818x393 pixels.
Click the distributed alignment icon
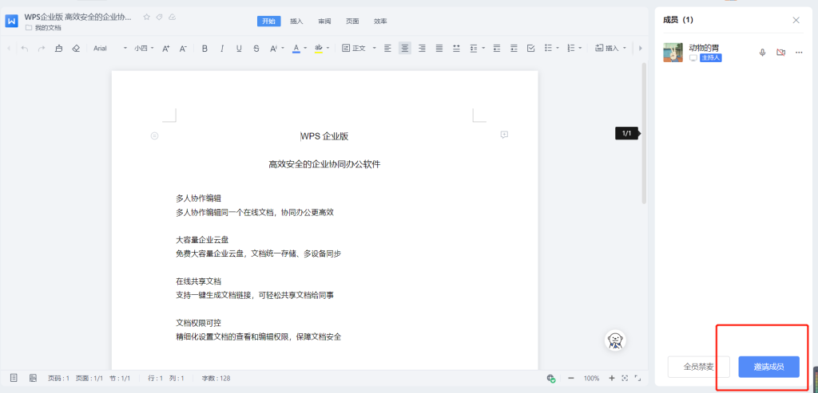pos(456,49)
